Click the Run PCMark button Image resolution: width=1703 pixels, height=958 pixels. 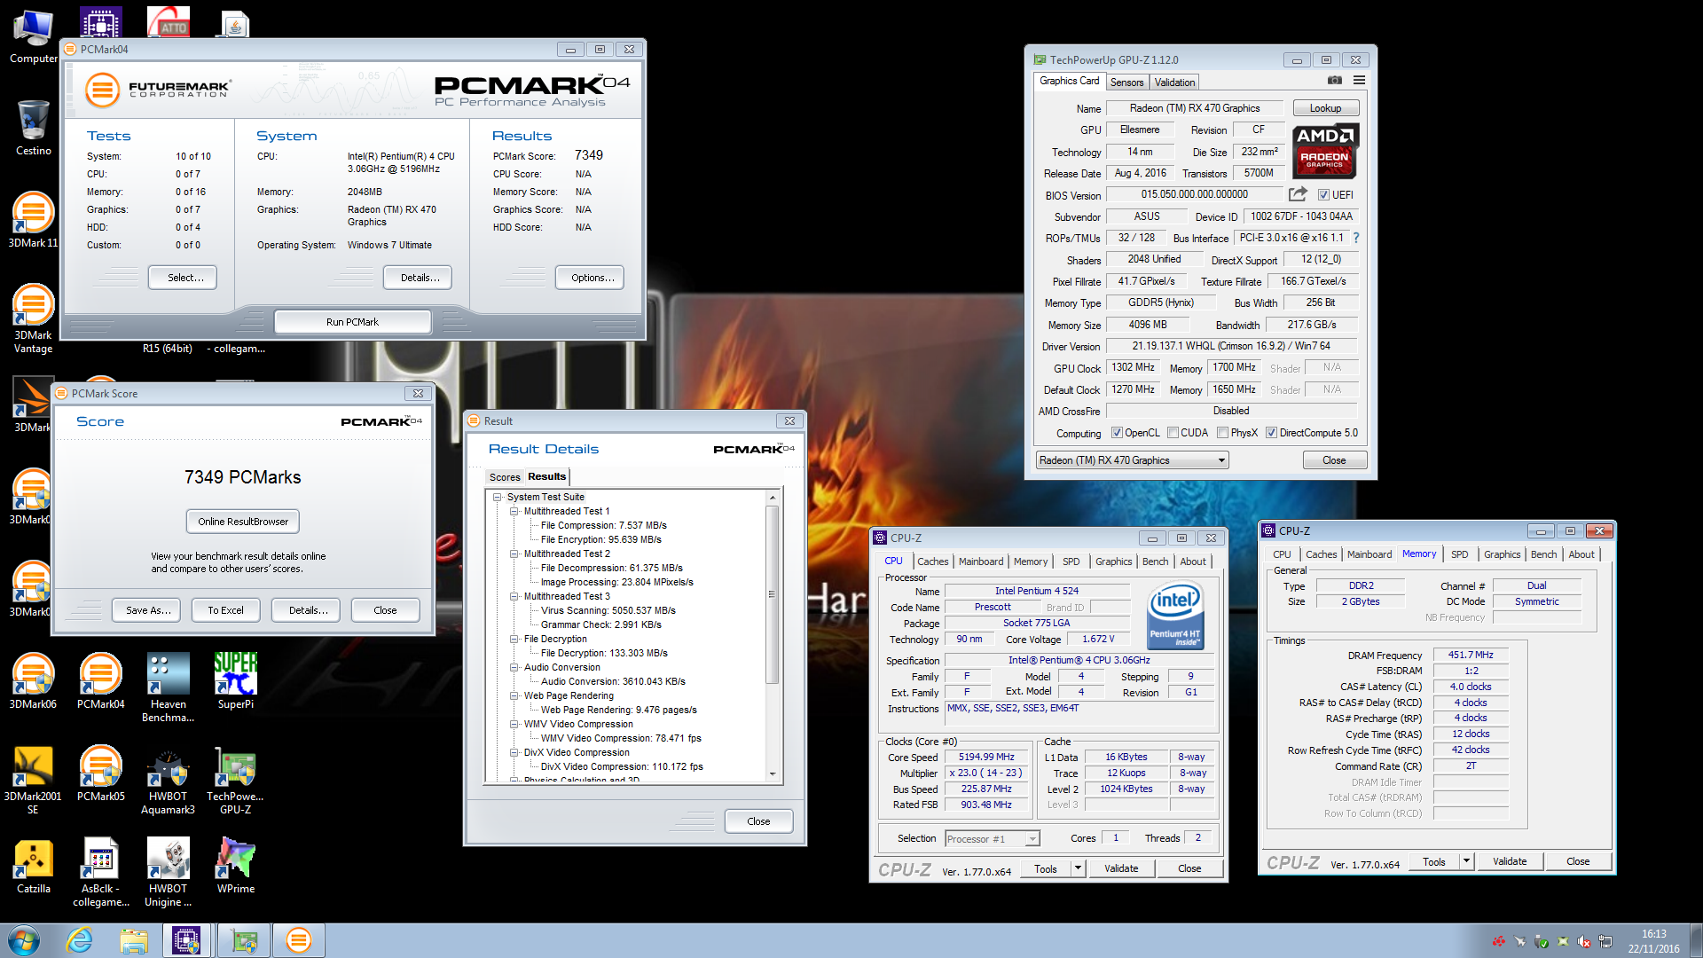[x=352, y=322]
